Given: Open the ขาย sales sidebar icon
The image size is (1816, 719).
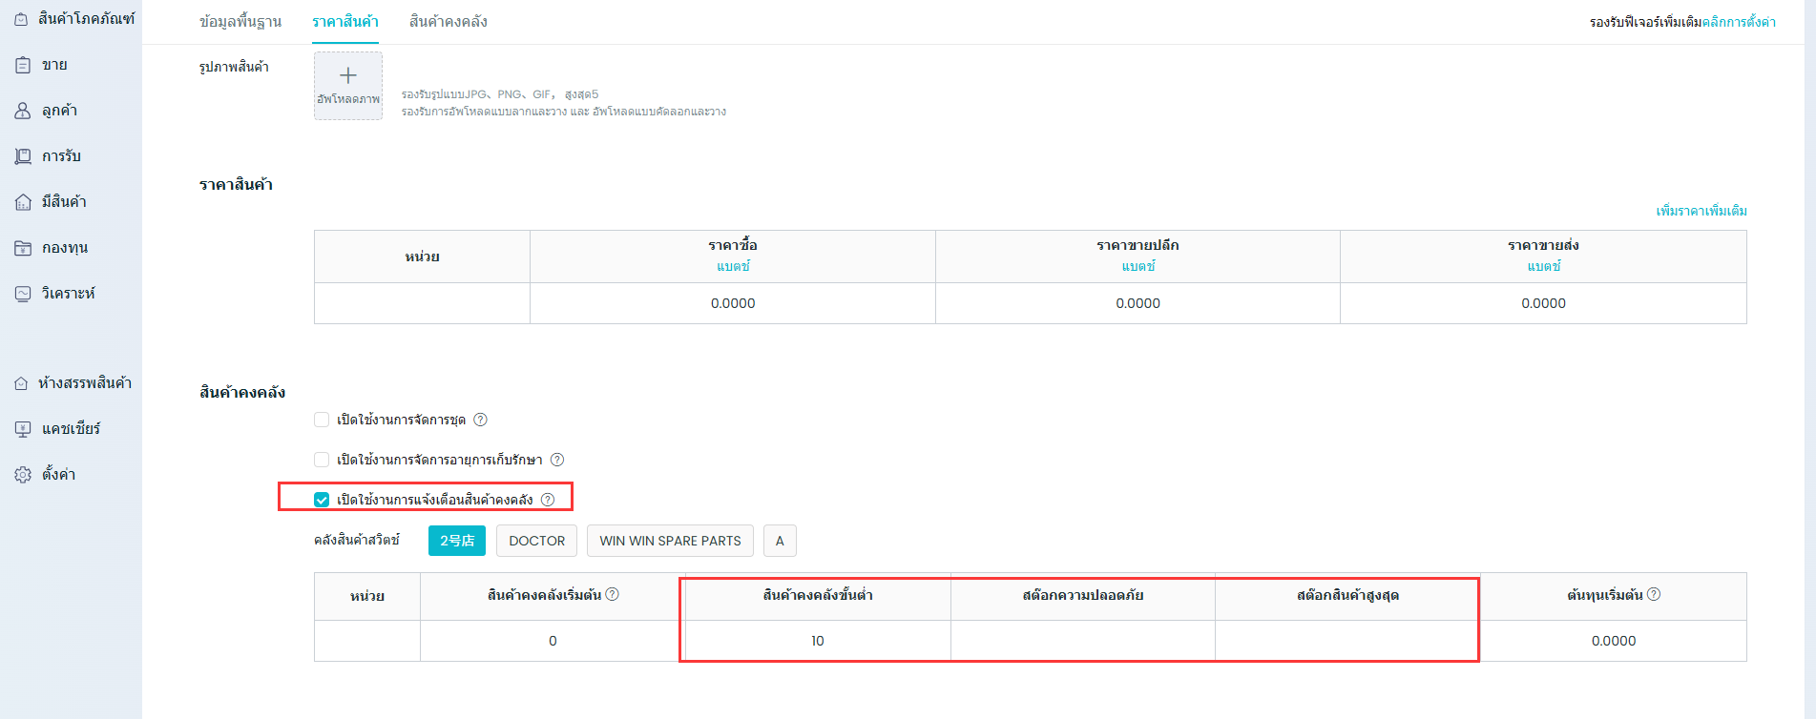Looking at the screenshot, I should click(23, 65).
